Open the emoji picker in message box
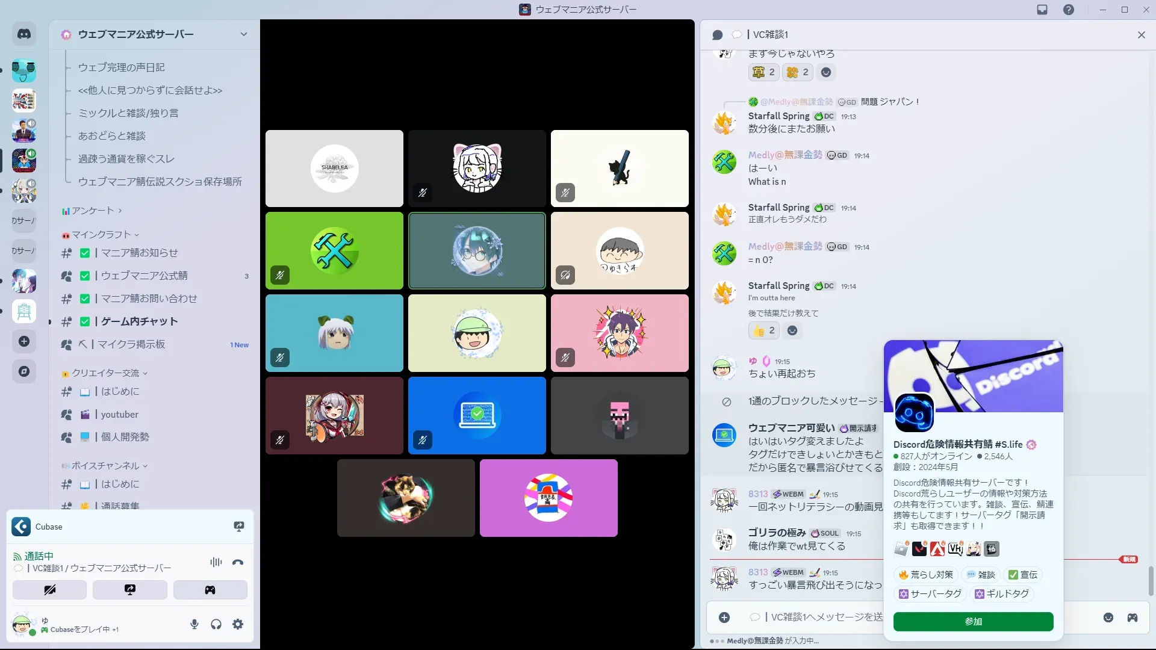The width and height of the screenshot is (1156, 650). click(1108, 617)
